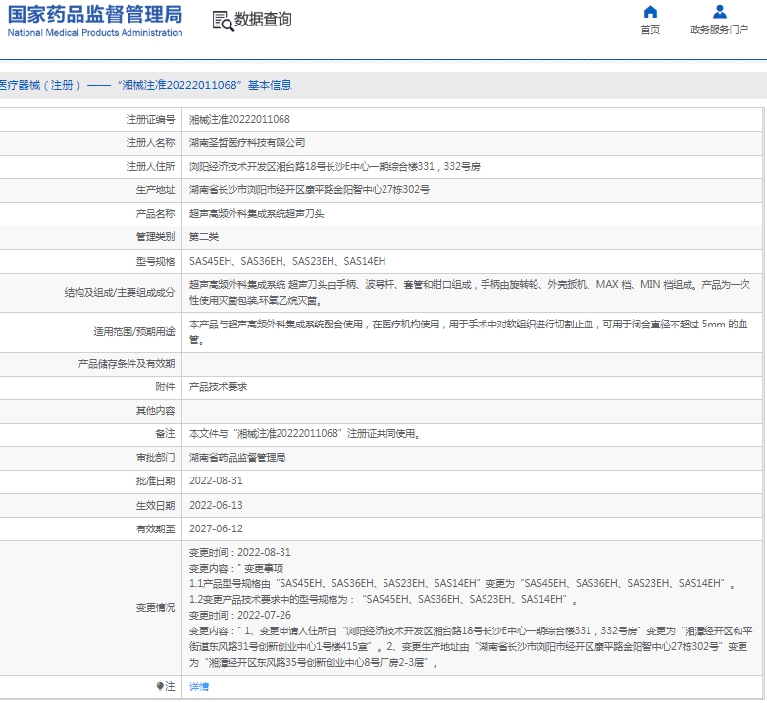Click the 注册证编号 label
Image resolution: width=767 pixels, height=703 pixels.
150,120
